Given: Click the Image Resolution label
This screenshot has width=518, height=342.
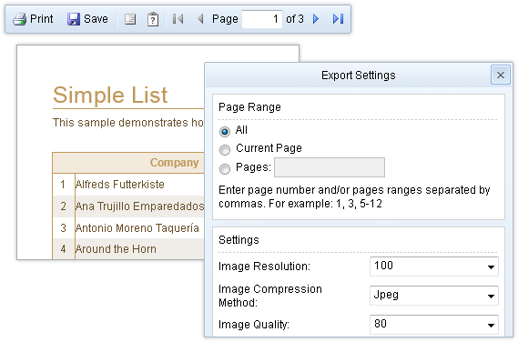Looking at the screenshot, I should tap(264, 267).
